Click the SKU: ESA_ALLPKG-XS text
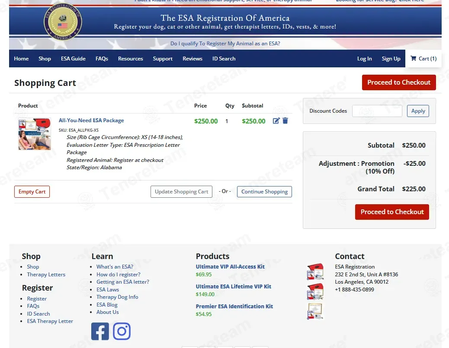Image resolution: width=449 pixels, height=348 pixels. pos(79,130)
